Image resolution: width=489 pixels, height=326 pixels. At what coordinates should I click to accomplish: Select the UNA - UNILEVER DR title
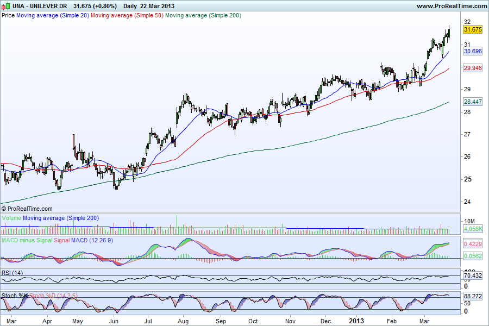(x=40, y=6)
